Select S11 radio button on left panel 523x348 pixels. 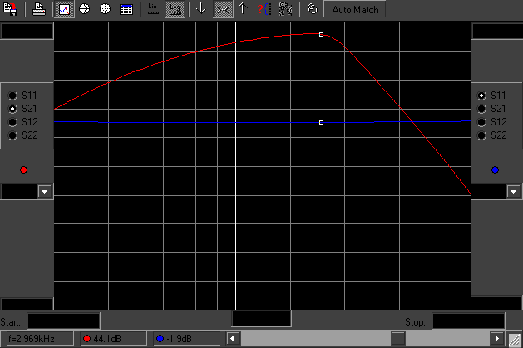[12, 96]
